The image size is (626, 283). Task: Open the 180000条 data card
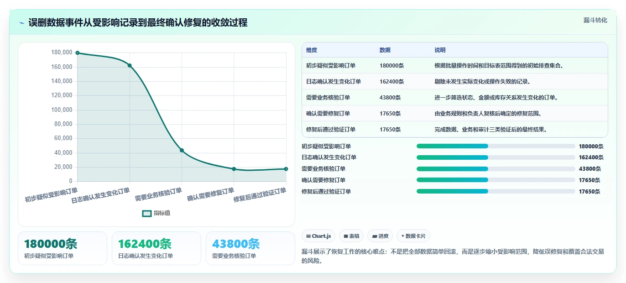point(63,248)
